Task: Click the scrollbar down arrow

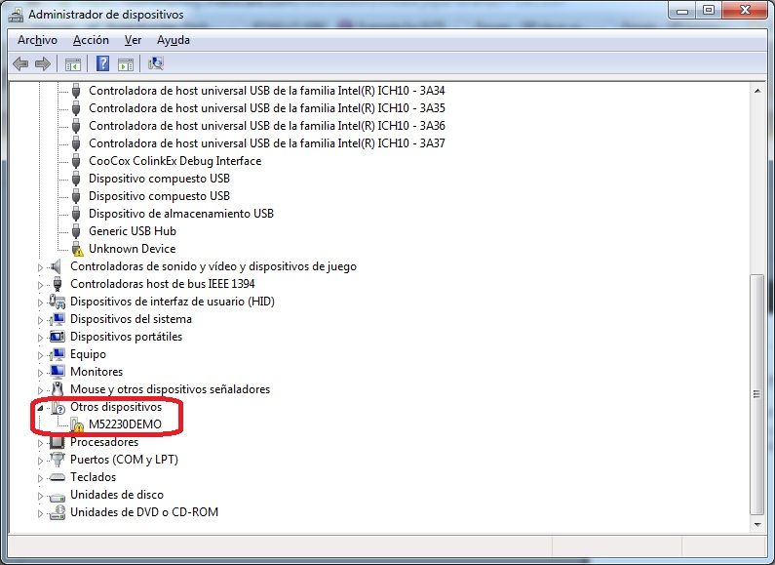Action: point(757,524)
